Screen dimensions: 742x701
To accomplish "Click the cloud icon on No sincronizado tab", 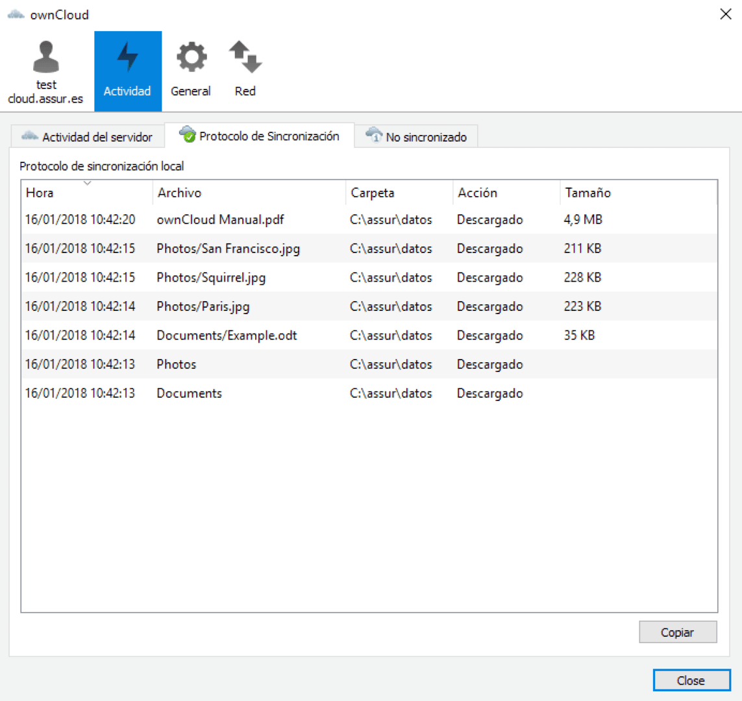I will coord(375,135).
